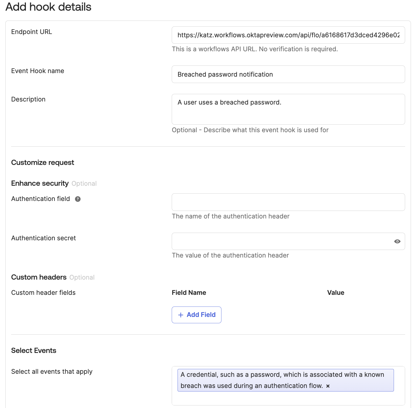Open the Authentication field help tooltip

tap(78, 199)
